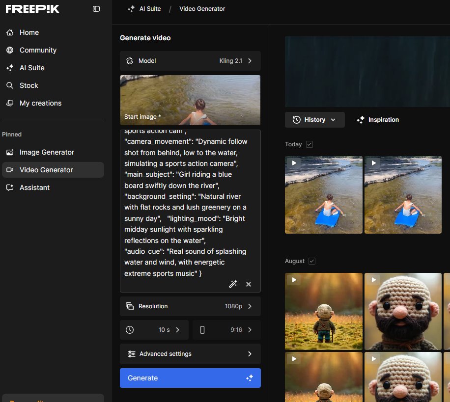The image size is (450, 402).
Task: Play the lower August crochet figure field video
Action: [x=294, y=359]
